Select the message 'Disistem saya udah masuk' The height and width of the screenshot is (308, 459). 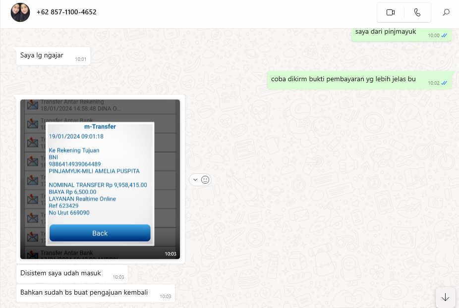click(x=72, y=274)
